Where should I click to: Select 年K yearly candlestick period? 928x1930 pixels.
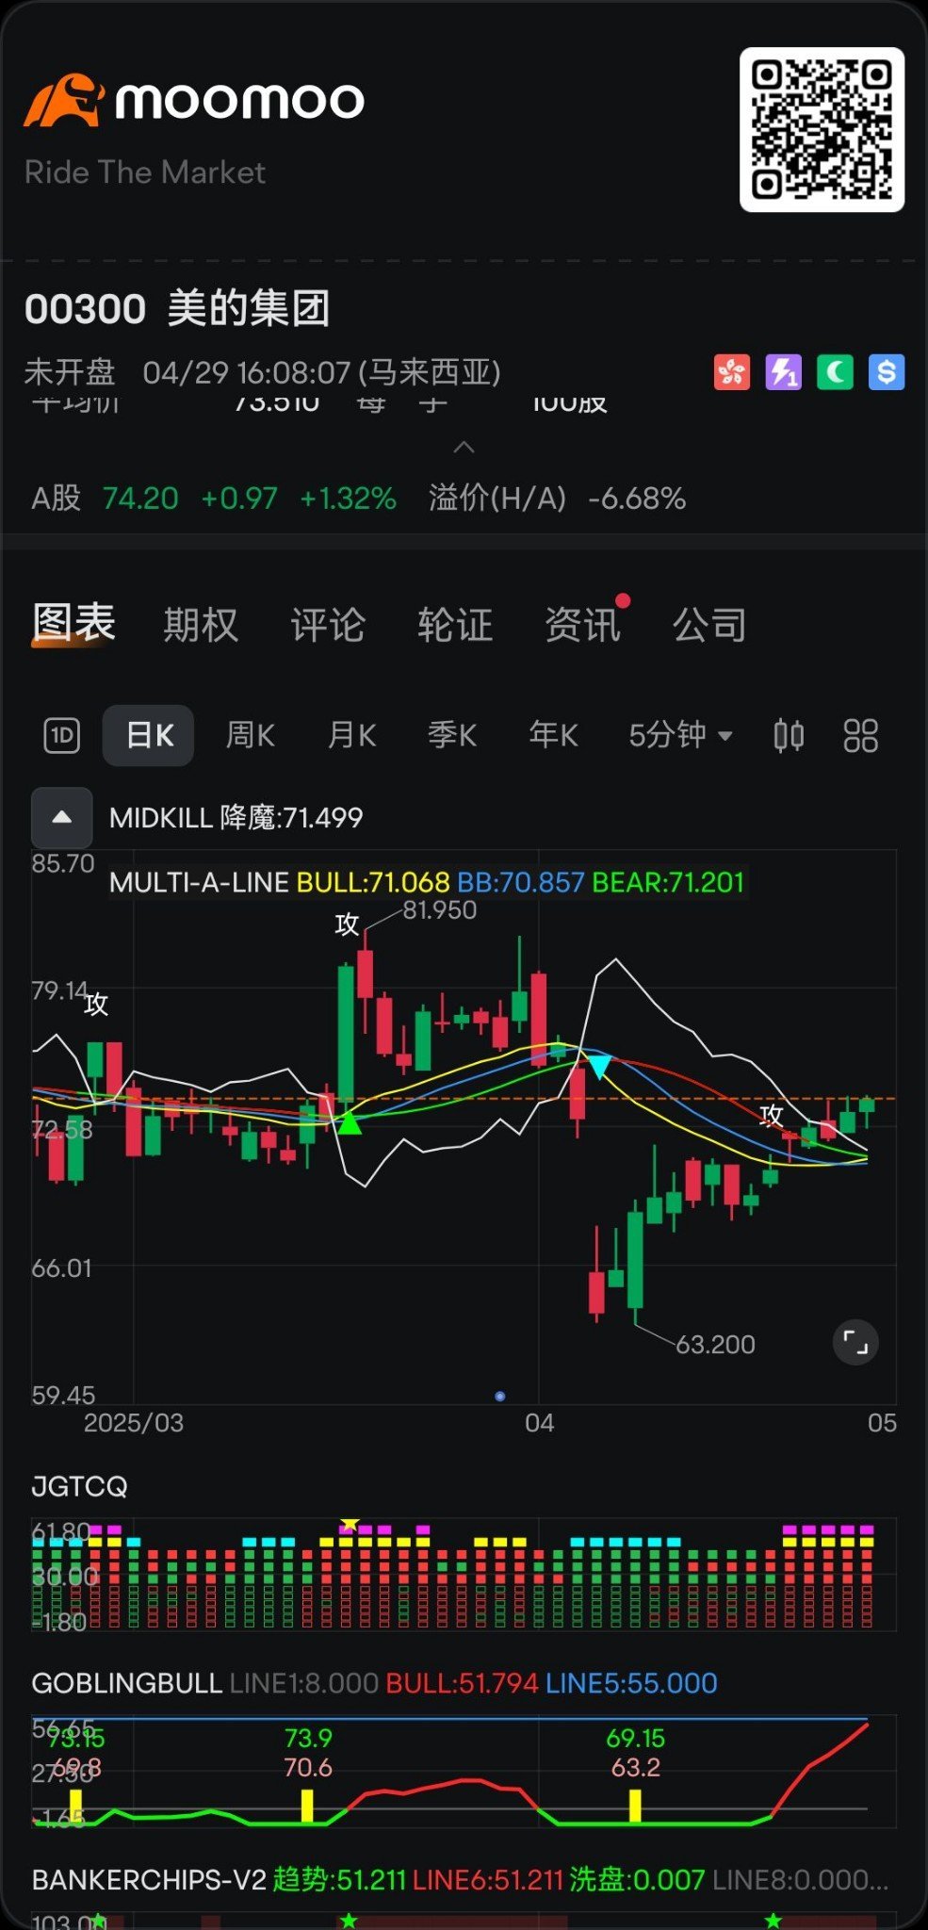tap(553, 735)
